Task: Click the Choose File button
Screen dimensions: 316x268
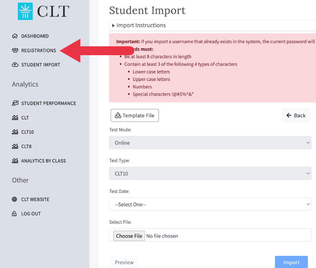Action: (x=129, y=236)
